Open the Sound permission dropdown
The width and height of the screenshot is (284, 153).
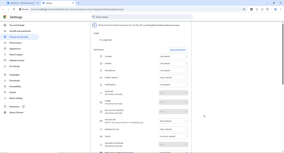tap(173, 136)
